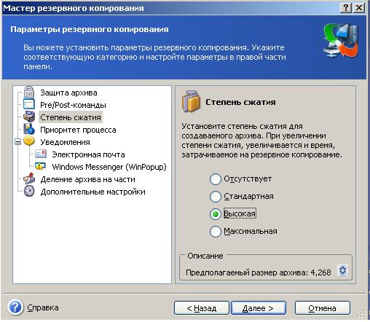Select the Отсутствует compression radio button

coord(216,179)
